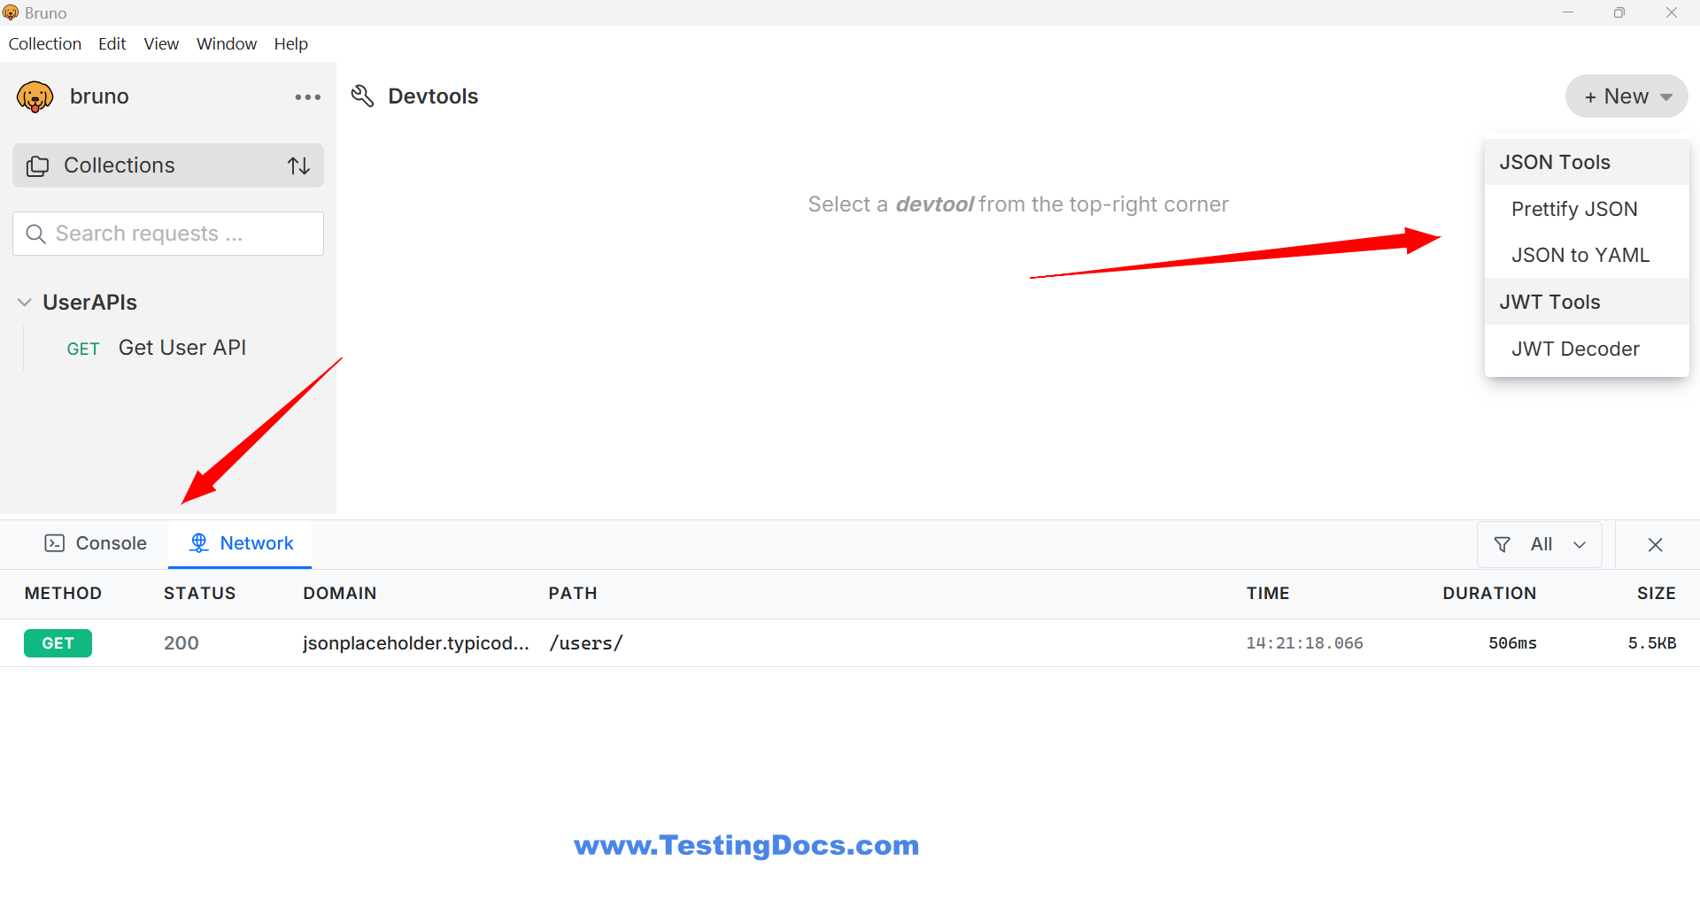Click the Devtools wrench icon
The image size is (1700, 899).
362,96
